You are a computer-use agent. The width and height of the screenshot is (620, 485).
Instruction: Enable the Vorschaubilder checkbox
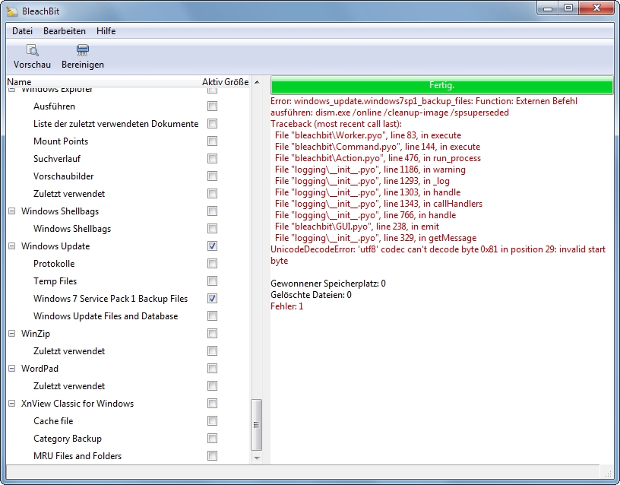point(212,176)
